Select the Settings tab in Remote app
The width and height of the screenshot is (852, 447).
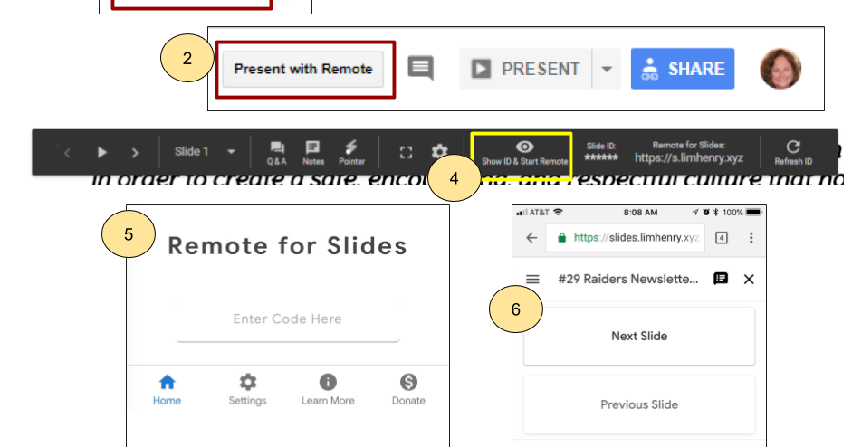tap(247, 390)
